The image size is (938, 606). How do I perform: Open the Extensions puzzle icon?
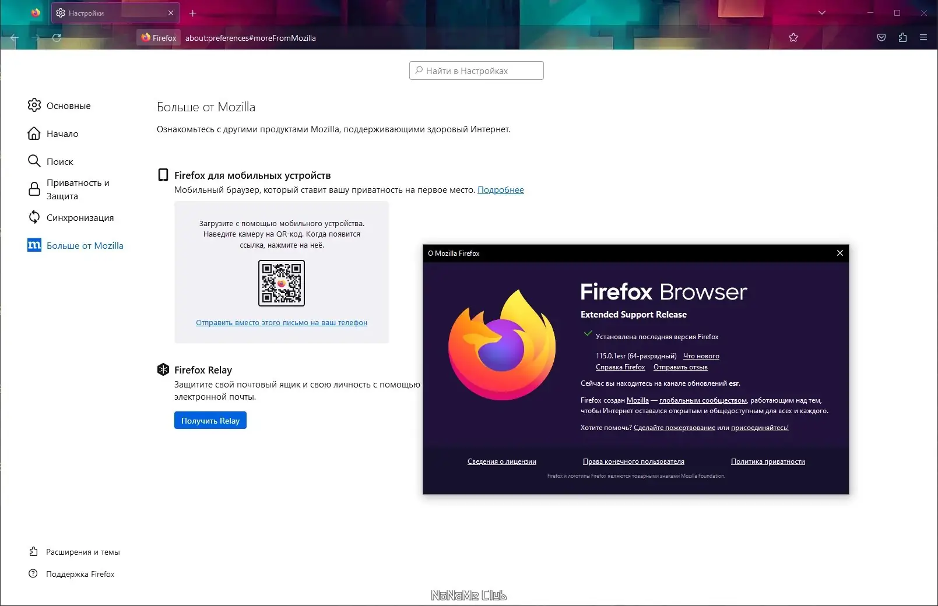[x=902, y=38]
